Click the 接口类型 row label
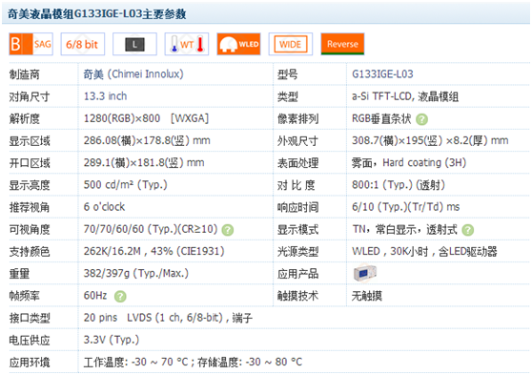The height and width of the screenshot is (375, 532). coord(30,319)
